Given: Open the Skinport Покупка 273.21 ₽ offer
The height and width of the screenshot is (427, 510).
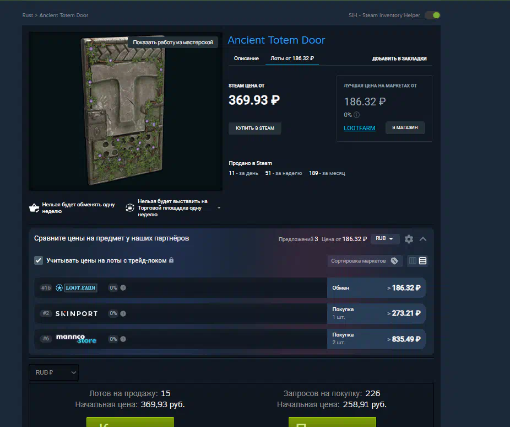Looking at the screenshot, I should [376, 313].
